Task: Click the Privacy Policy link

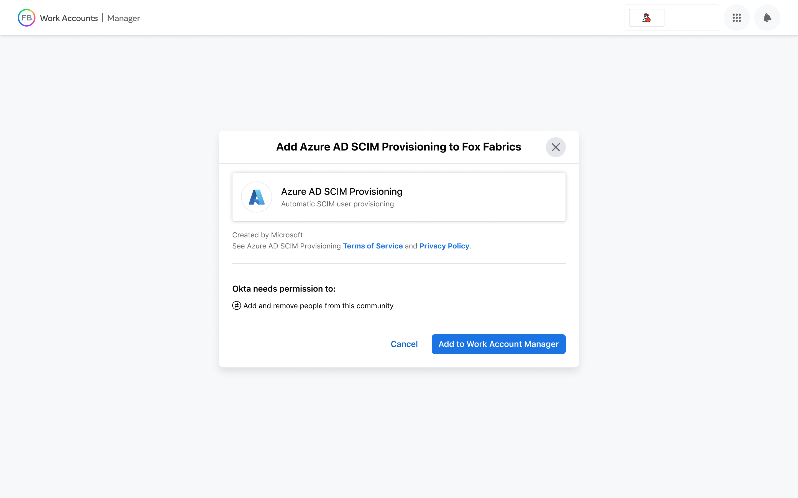Action: (445, 246)
